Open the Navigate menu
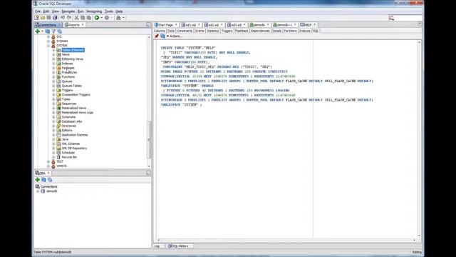 point(68,11)
